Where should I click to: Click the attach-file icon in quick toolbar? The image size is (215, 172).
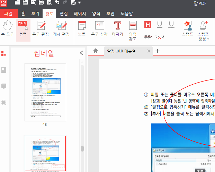coord(33,2)
